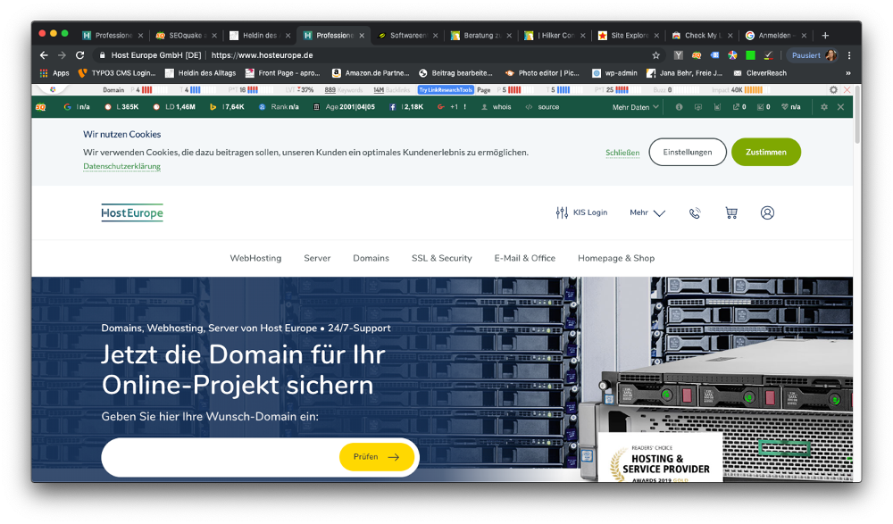Expand the Mehr Daten dropdown
Screen dimensions: 893x524
pyautogui.click(x=636, y=107)
